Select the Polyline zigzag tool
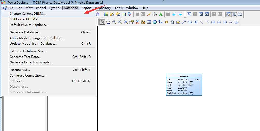This screenshot has height=131, width=260. tap(231, 22)
